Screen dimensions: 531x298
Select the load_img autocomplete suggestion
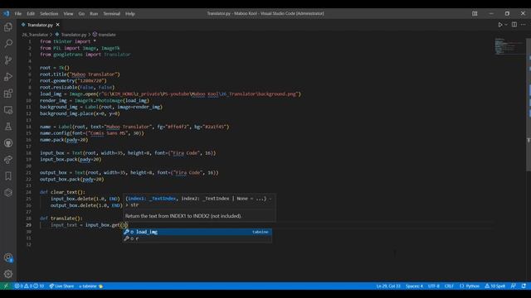tap(197, 232)
